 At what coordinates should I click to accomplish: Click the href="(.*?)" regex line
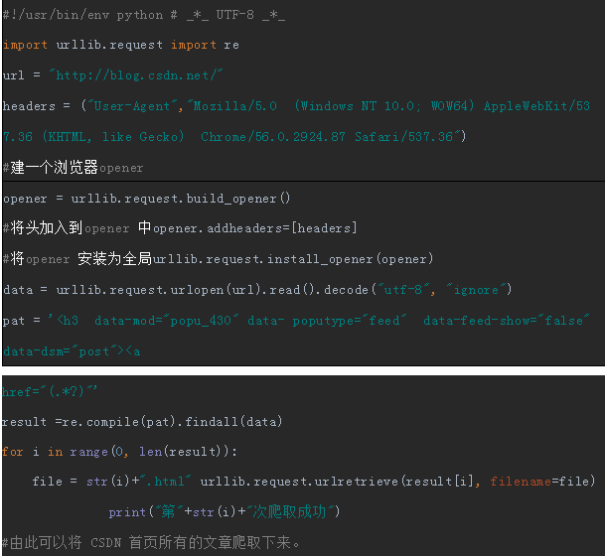click(x=50, y=391)
